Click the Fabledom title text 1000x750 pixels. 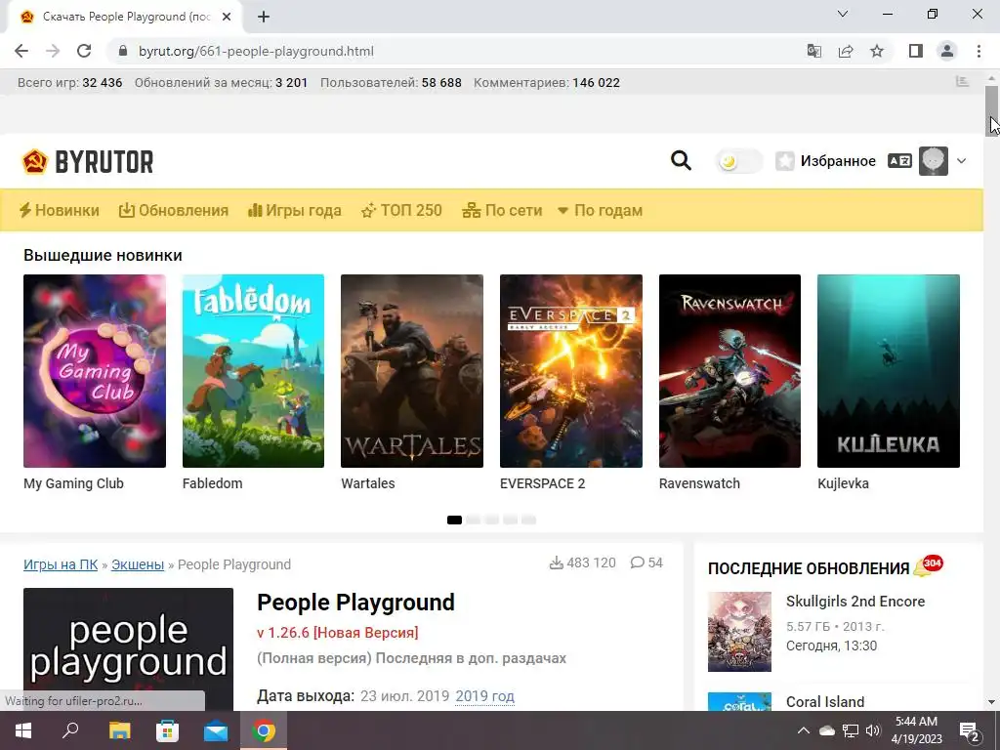212,483
